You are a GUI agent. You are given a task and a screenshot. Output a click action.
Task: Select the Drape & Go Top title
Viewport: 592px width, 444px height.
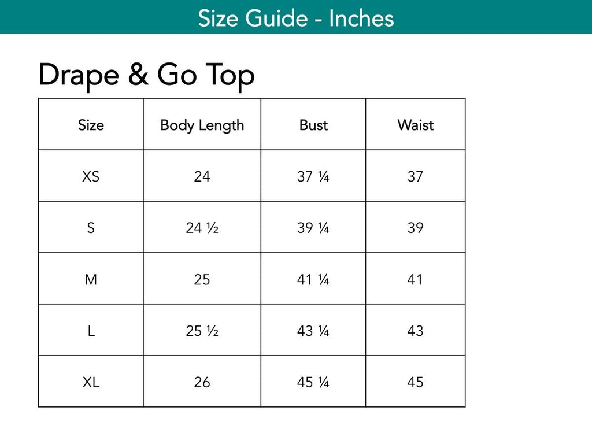pos(146,76)
